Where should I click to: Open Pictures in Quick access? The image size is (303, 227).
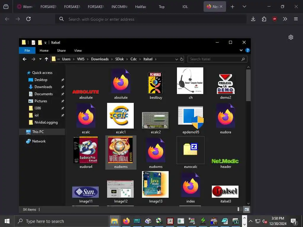click(41, 101)
